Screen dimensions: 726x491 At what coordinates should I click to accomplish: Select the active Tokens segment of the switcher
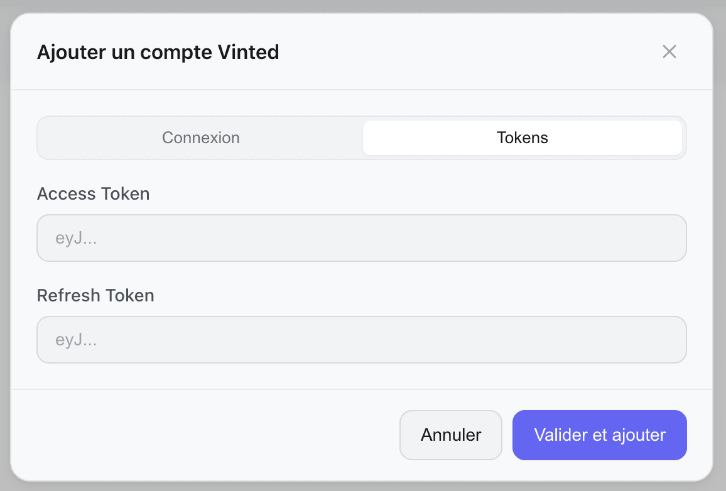522,138
